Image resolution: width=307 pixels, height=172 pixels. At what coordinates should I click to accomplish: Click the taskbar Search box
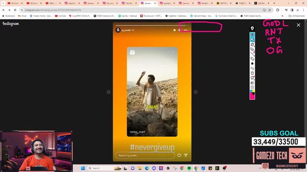[x=105, y=168]
